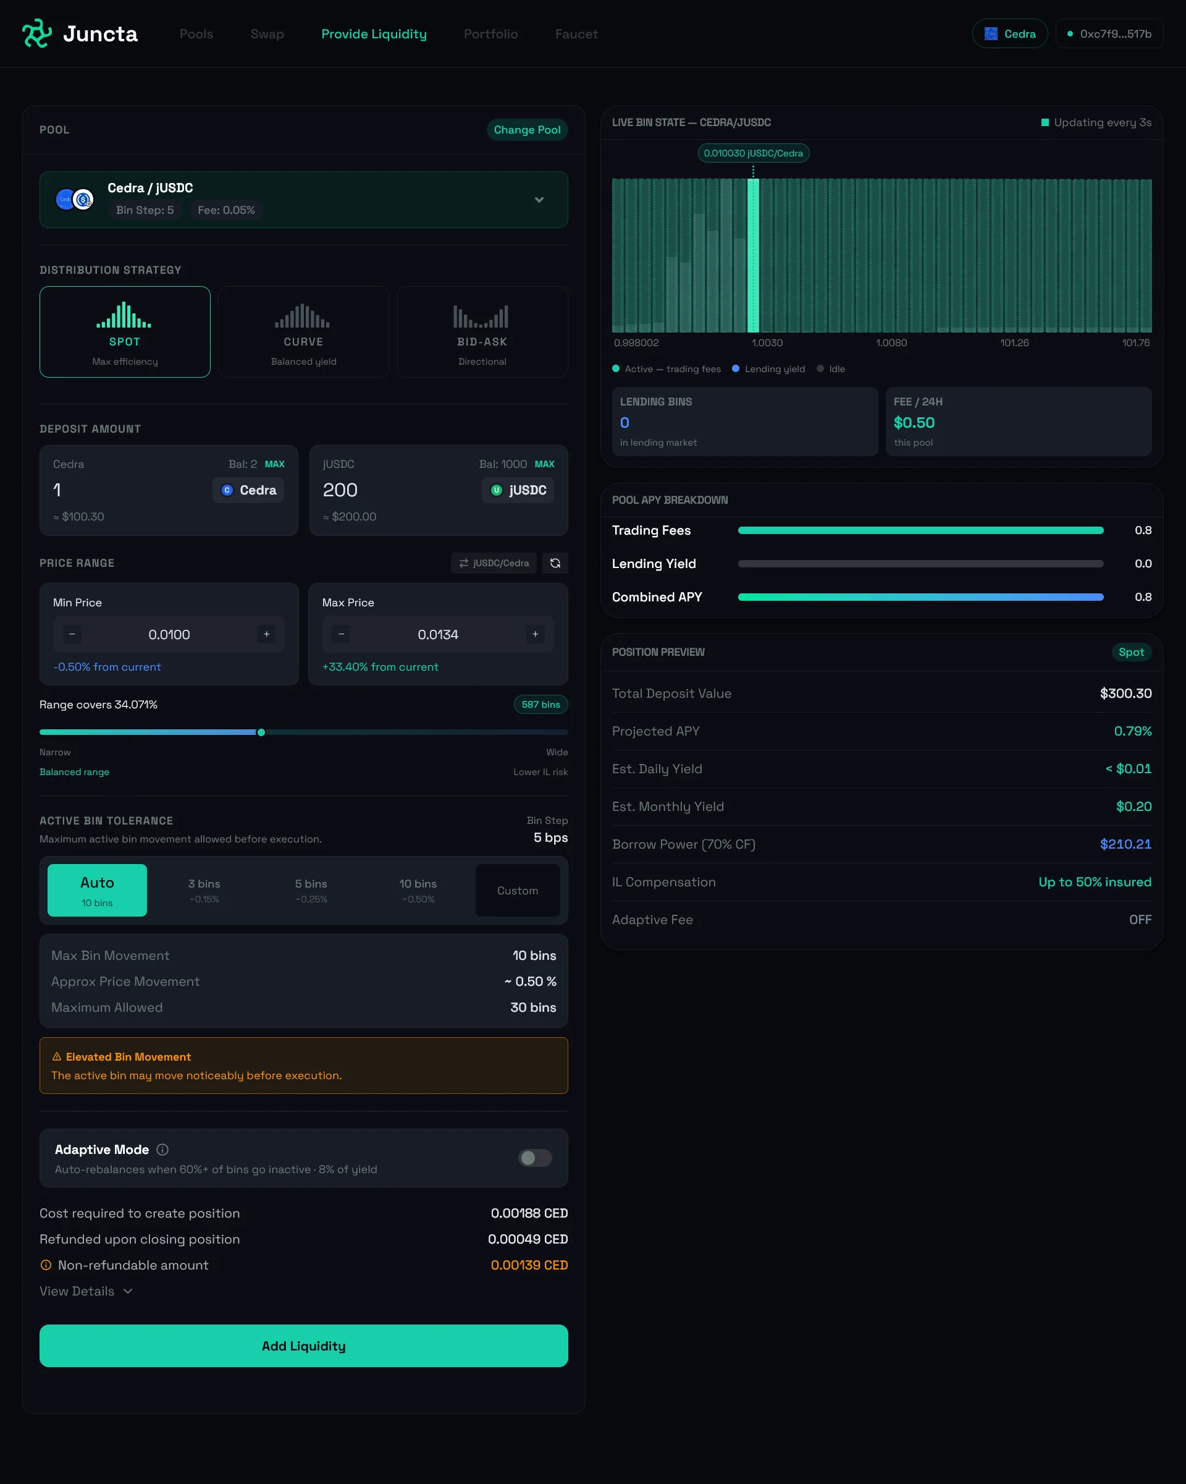Click the Elevated Bin Movement warning icon

(56, 1056)
